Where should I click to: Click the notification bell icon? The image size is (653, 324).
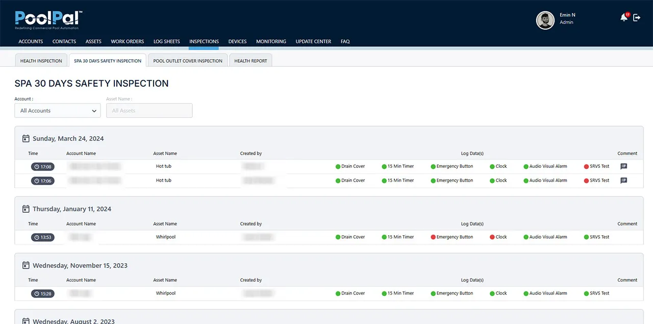[x=623, y=18]
